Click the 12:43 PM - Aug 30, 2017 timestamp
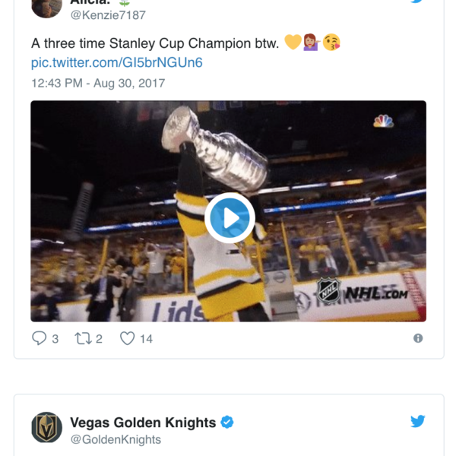Screen dimensions: 456x456 click(x=97, y=83)
